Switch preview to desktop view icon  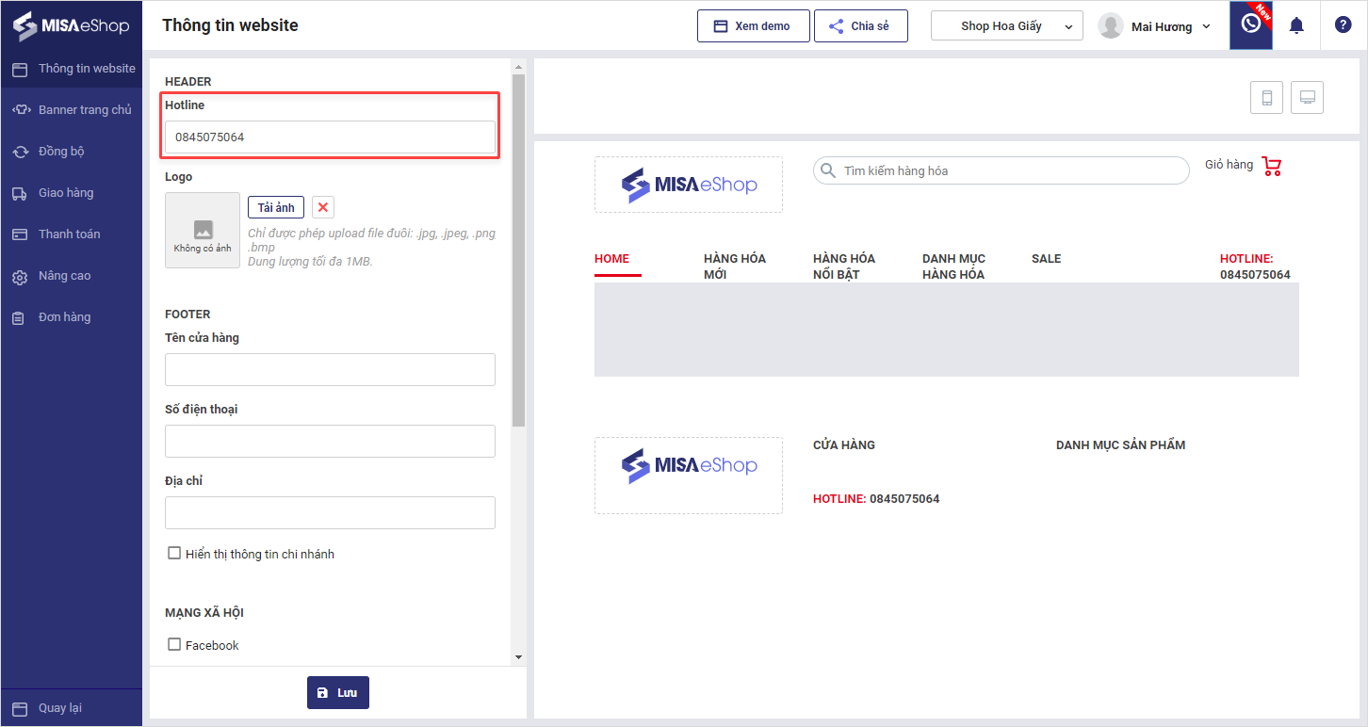(x=1308, y=97)
